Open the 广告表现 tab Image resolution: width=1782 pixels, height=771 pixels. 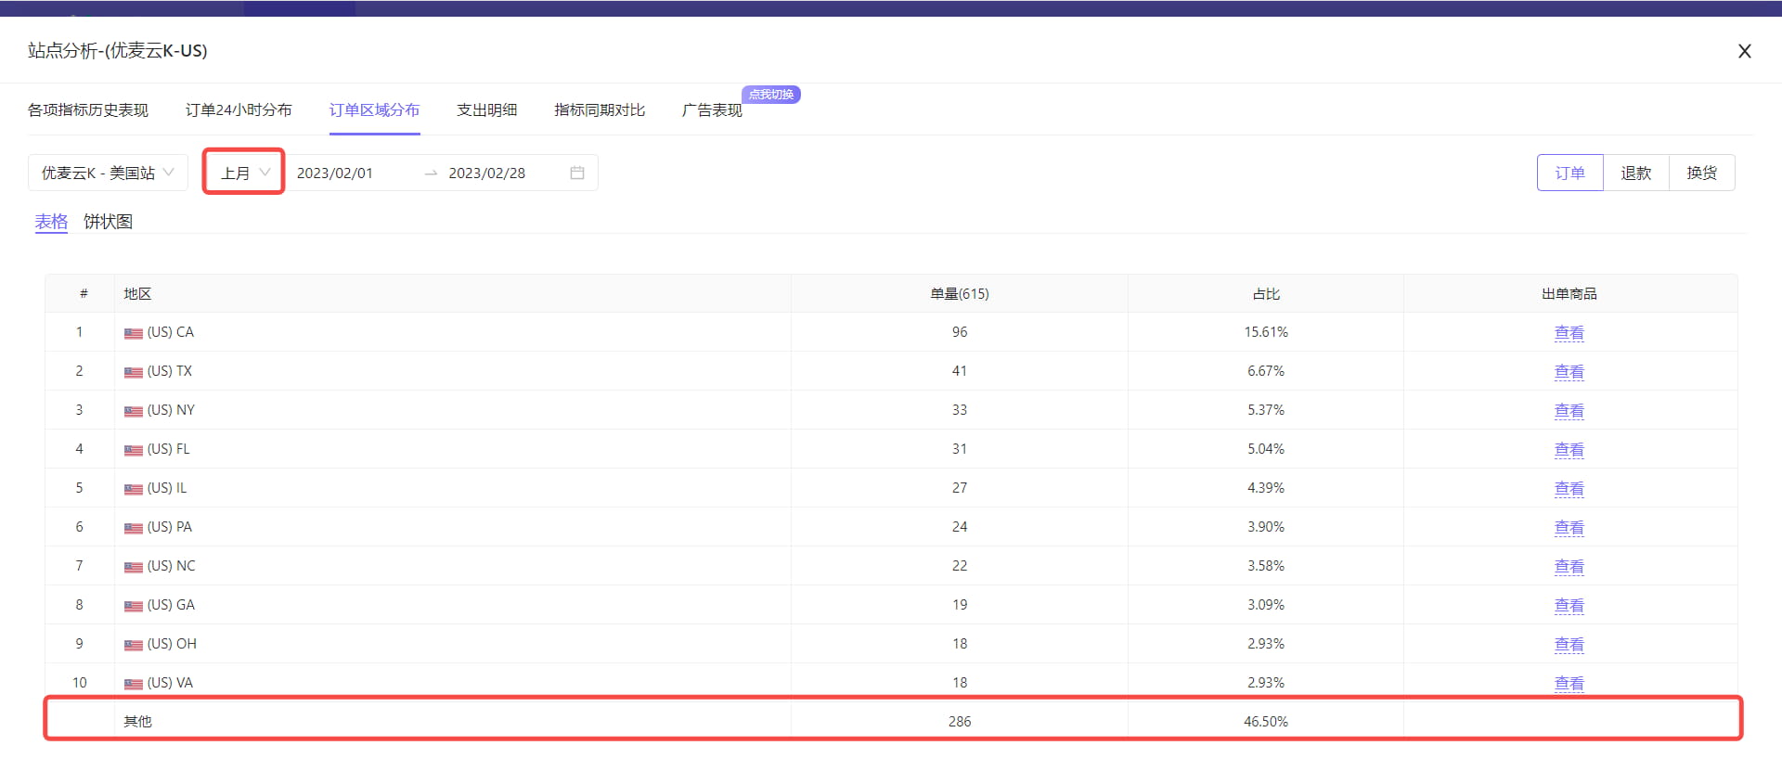point(712,109)
